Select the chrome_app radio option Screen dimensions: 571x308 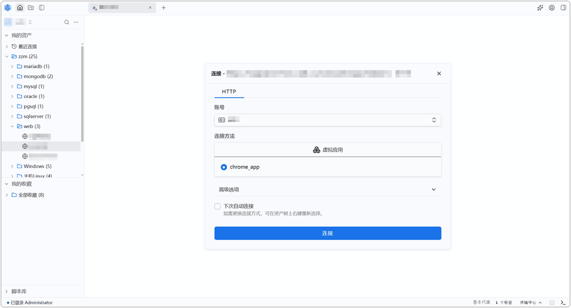224,167
